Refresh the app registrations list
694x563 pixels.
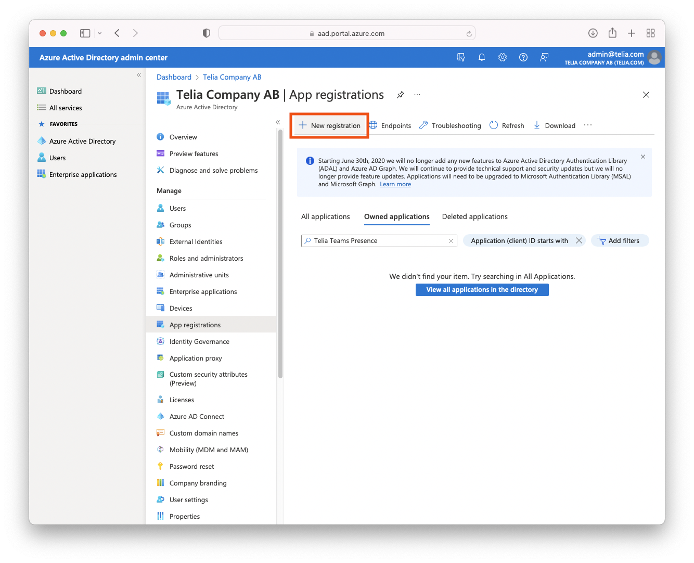(x=507, y=125)
